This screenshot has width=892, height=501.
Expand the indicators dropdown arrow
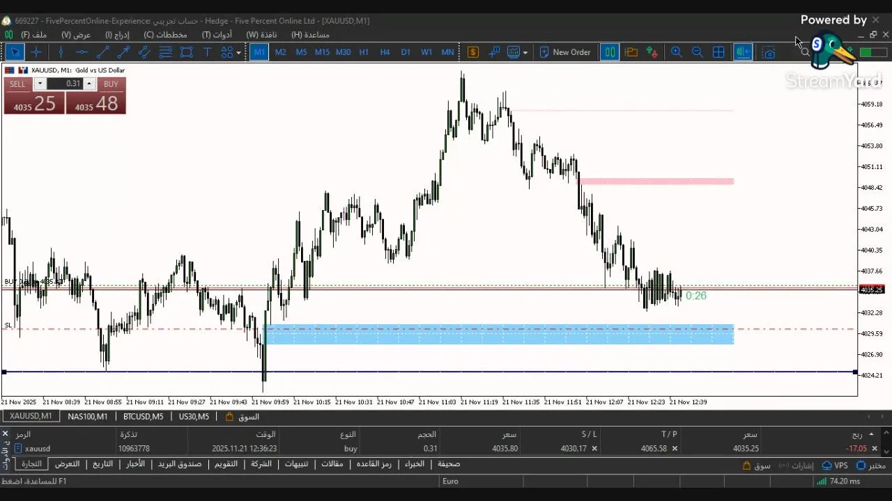[525, 52]
